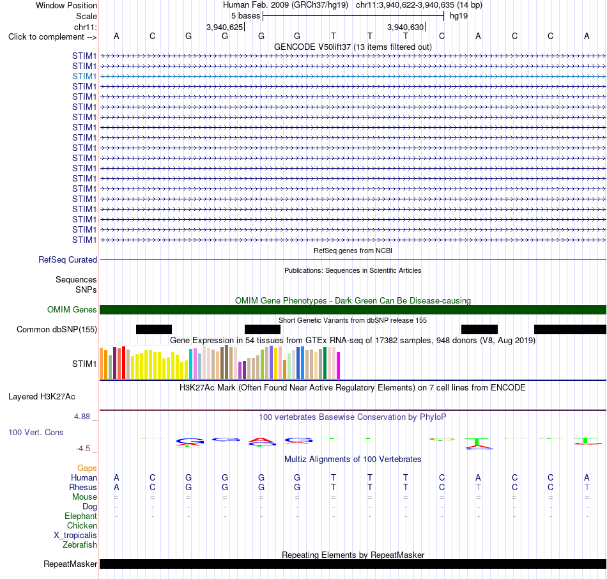
Task: Click the chr11:3,940,622-3,940,635 window position text
Action: point(419,5)
